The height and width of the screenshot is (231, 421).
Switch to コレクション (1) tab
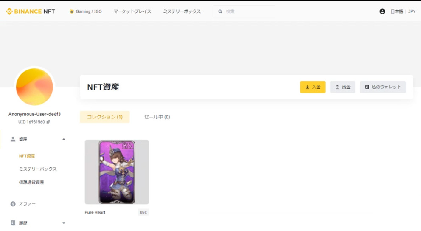[105, 117]
